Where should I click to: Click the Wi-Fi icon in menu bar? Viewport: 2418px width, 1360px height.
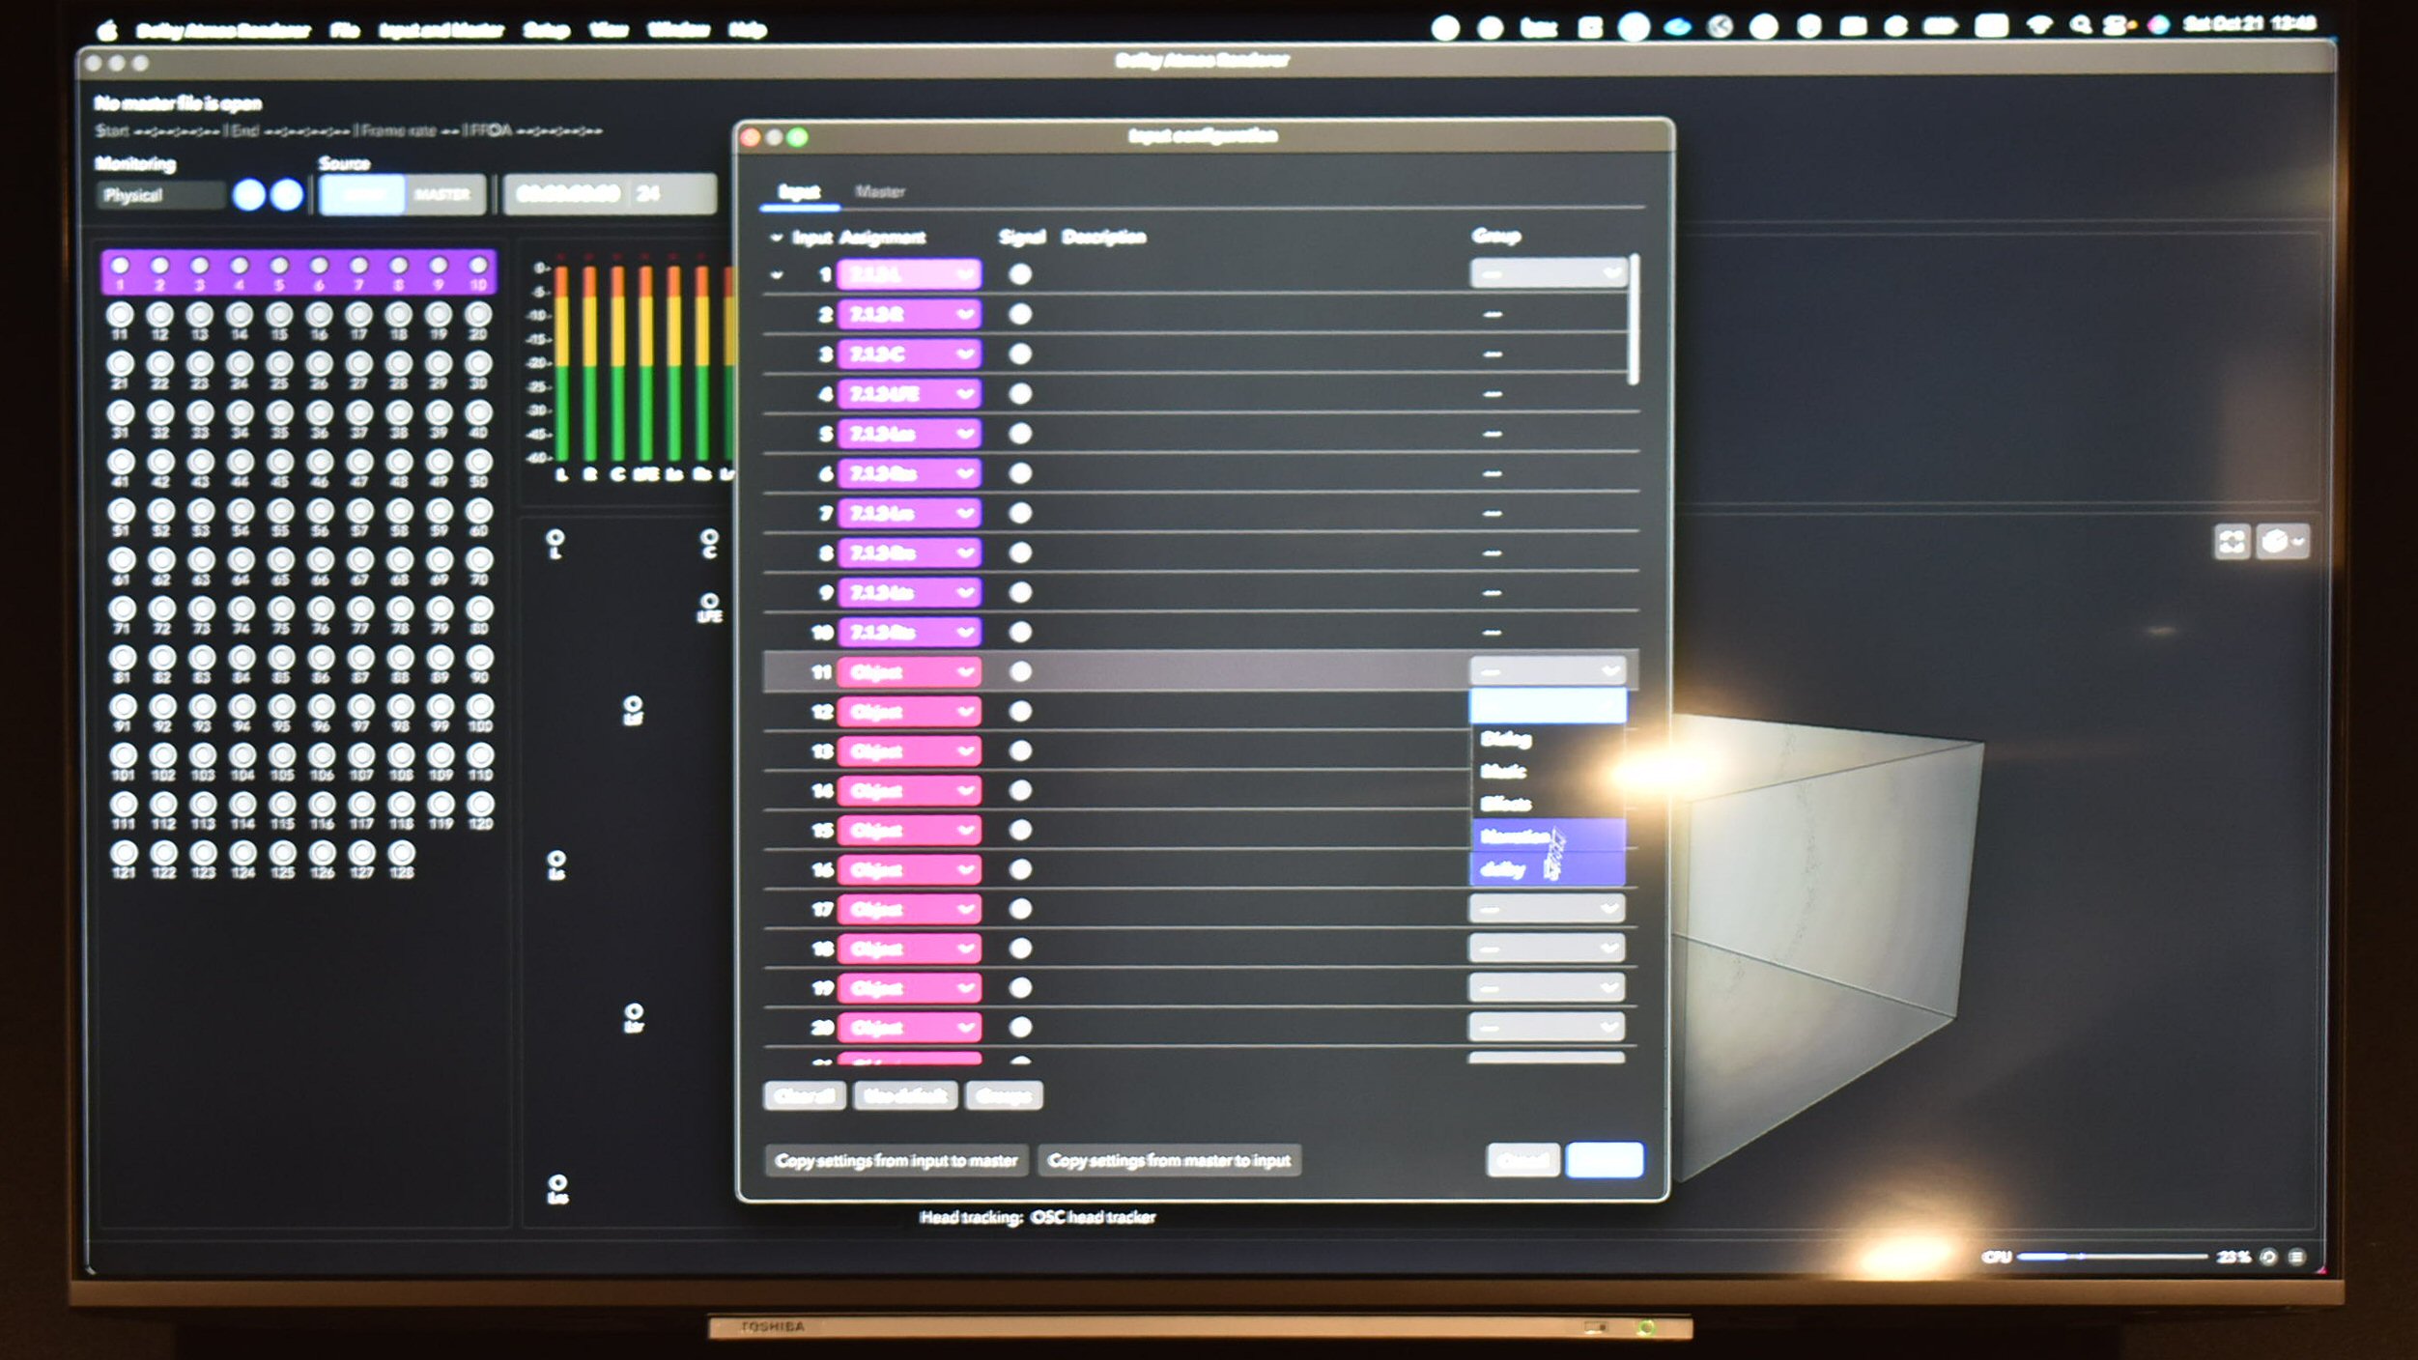point(2038,26)
